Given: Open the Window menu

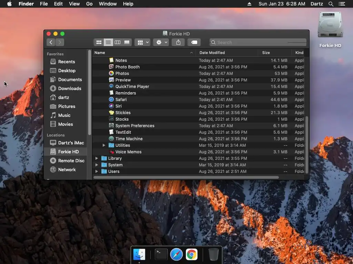Looking at the screenshot, I should (108, 4).
